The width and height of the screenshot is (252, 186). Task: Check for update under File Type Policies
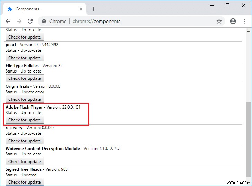(25, 78)
